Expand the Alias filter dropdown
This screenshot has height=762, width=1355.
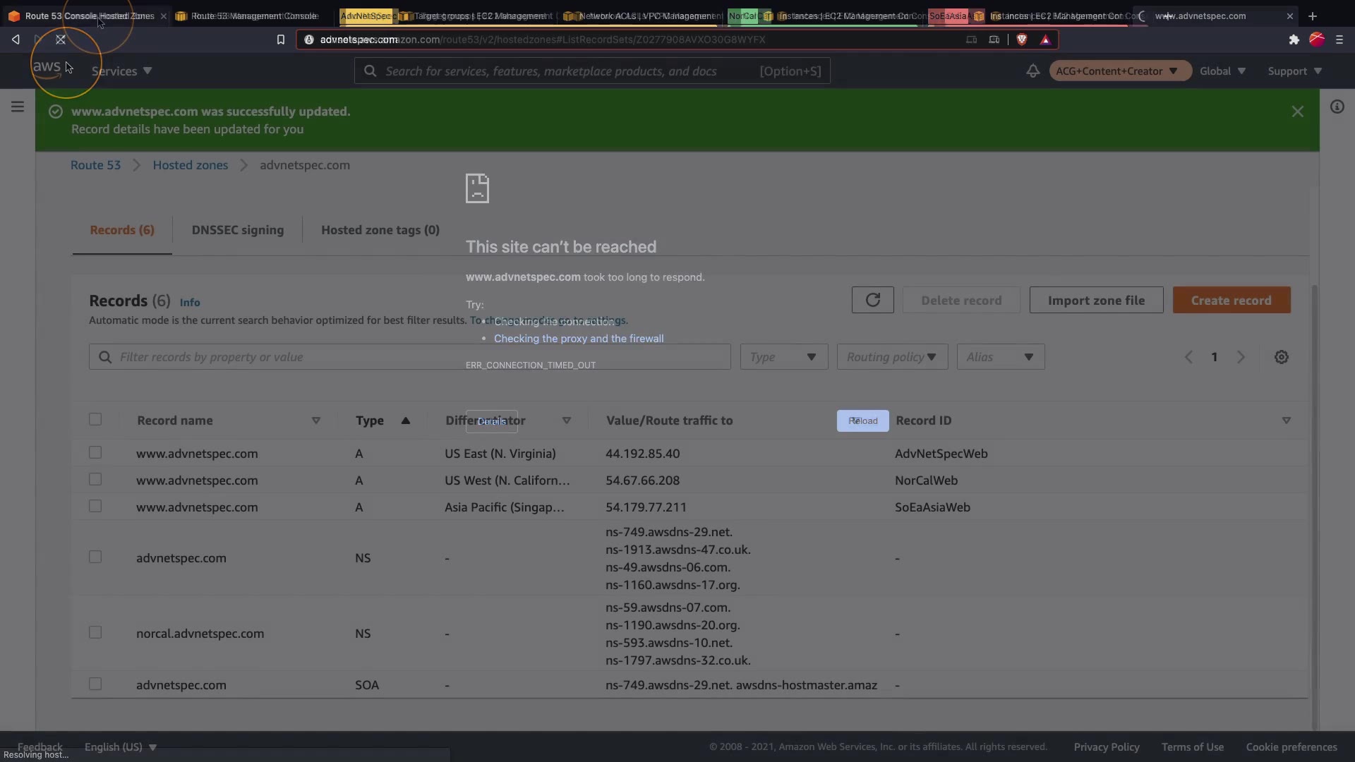(1000, 357)
